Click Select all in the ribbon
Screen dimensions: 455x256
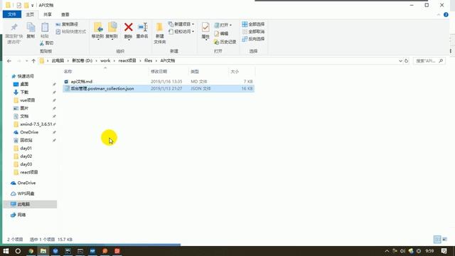pos(253,24)
